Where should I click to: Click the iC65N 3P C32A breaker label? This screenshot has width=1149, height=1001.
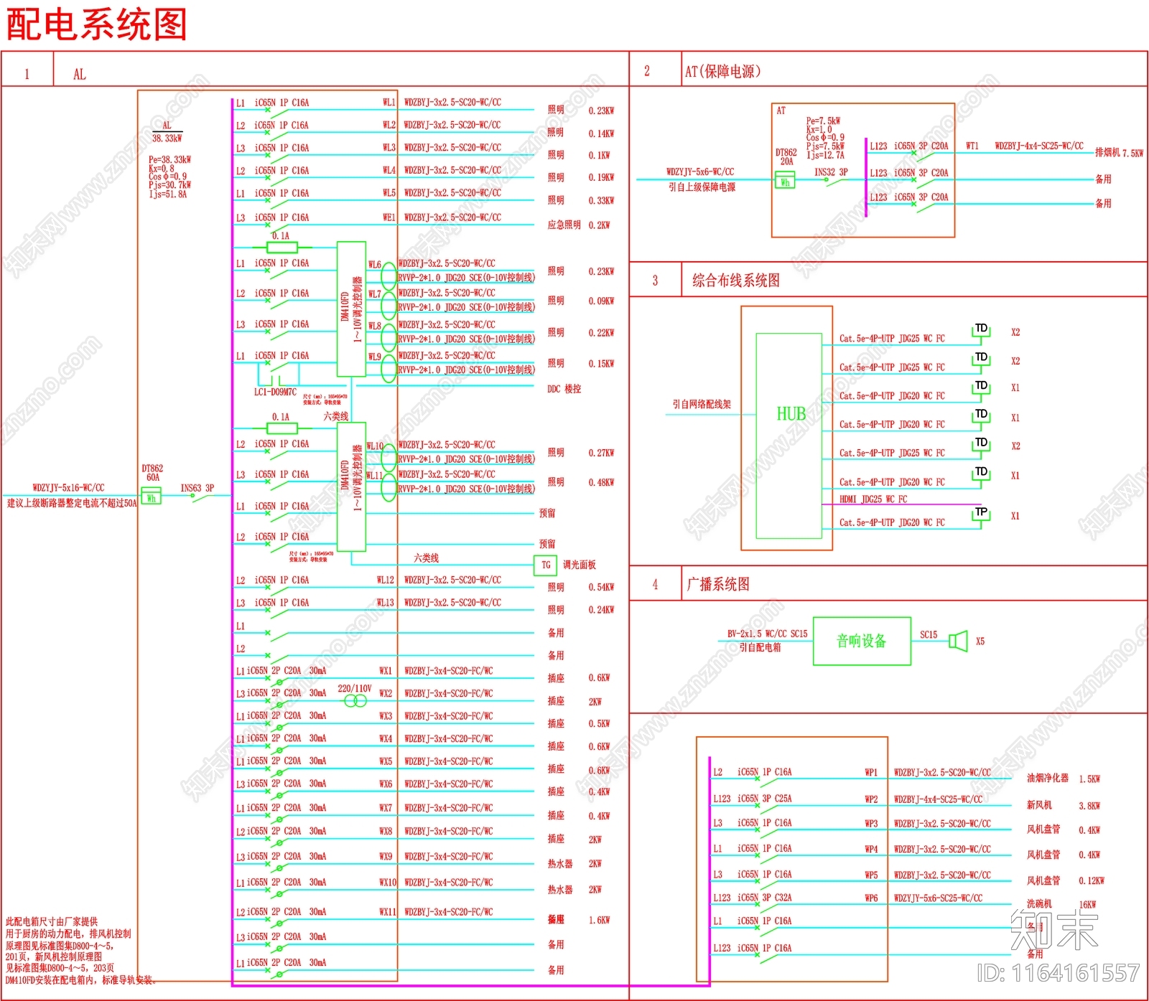764,898
